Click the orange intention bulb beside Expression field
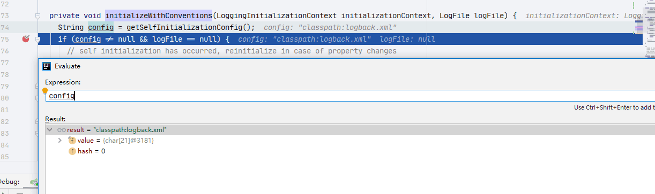 45,90
